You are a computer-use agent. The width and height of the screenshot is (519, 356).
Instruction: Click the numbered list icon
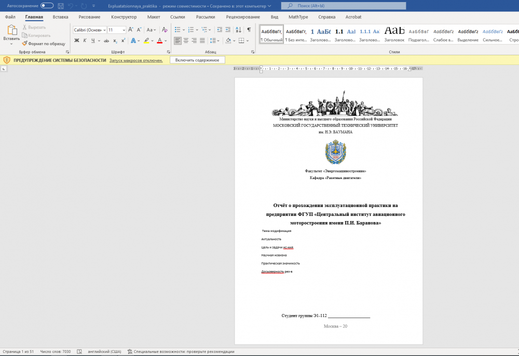pos(191,30)
